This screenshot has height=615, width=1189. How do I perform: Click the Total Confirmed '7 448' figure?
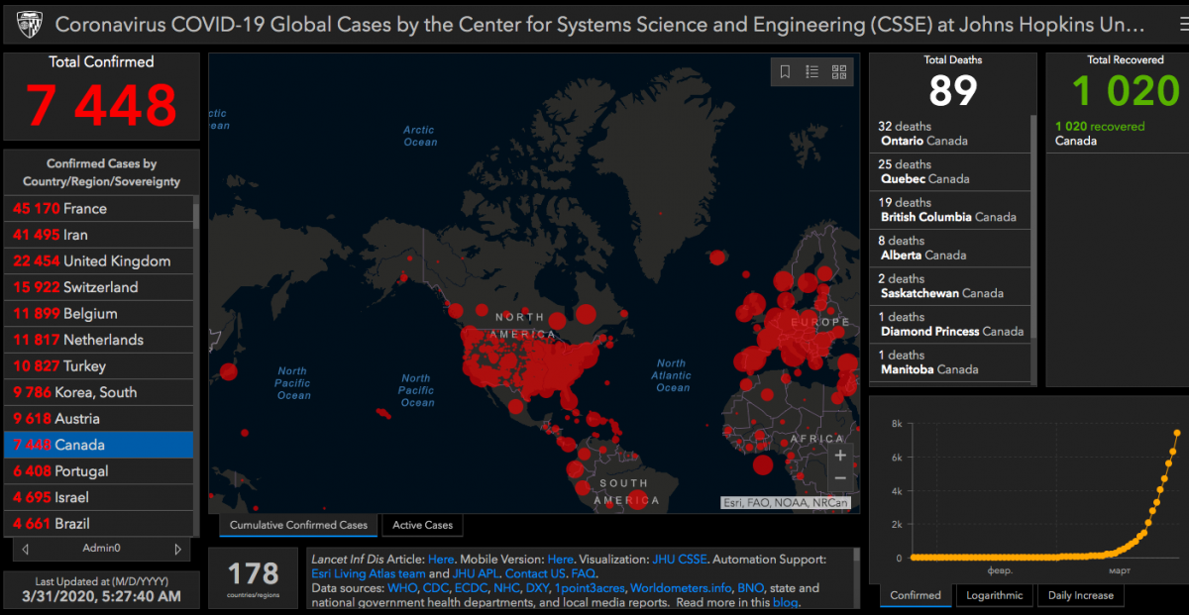101,104
